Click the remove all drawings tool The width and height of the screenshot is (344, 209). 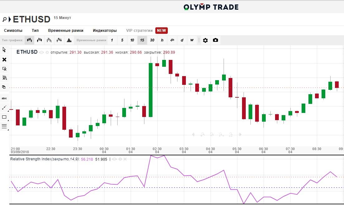click(4, 78)
